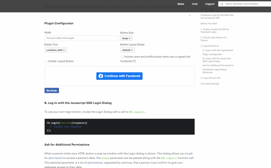This screenshot has width=271, height=168.
Task: Go to Facebook Login for the Web sidebar link
Action: [217, 17]
